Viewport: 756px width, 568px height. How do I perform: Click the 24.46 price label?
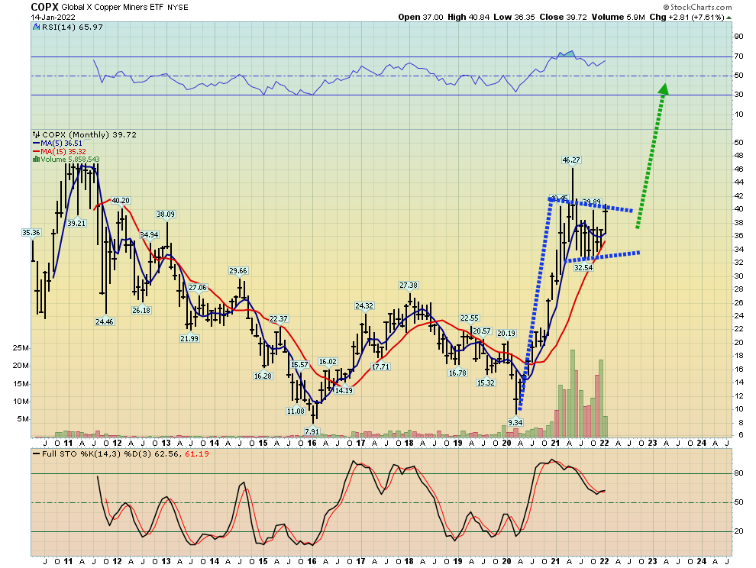pos(104,322)
